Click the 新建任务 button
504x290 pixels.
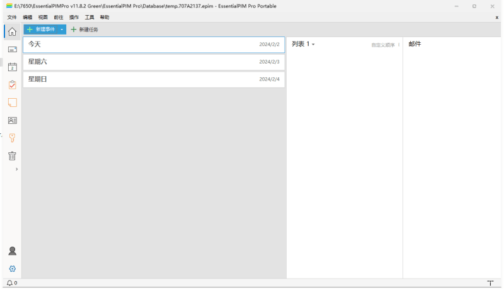[x=84, y=30]
